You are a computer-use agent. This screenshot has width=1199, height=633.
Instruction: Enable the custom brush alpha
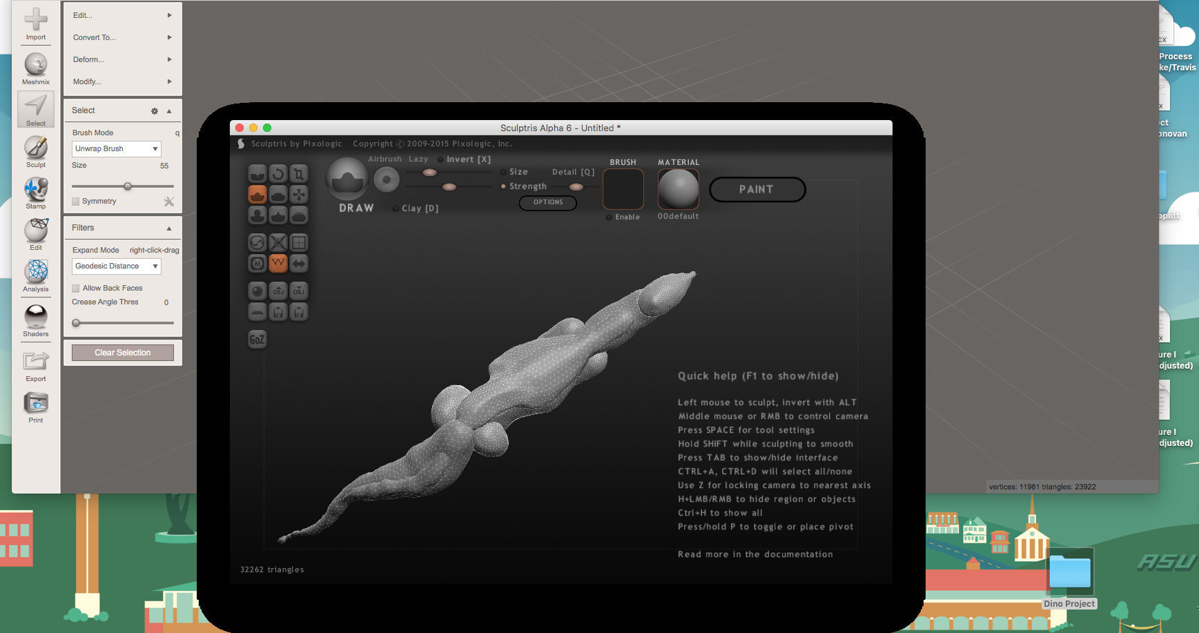(607, 216)
